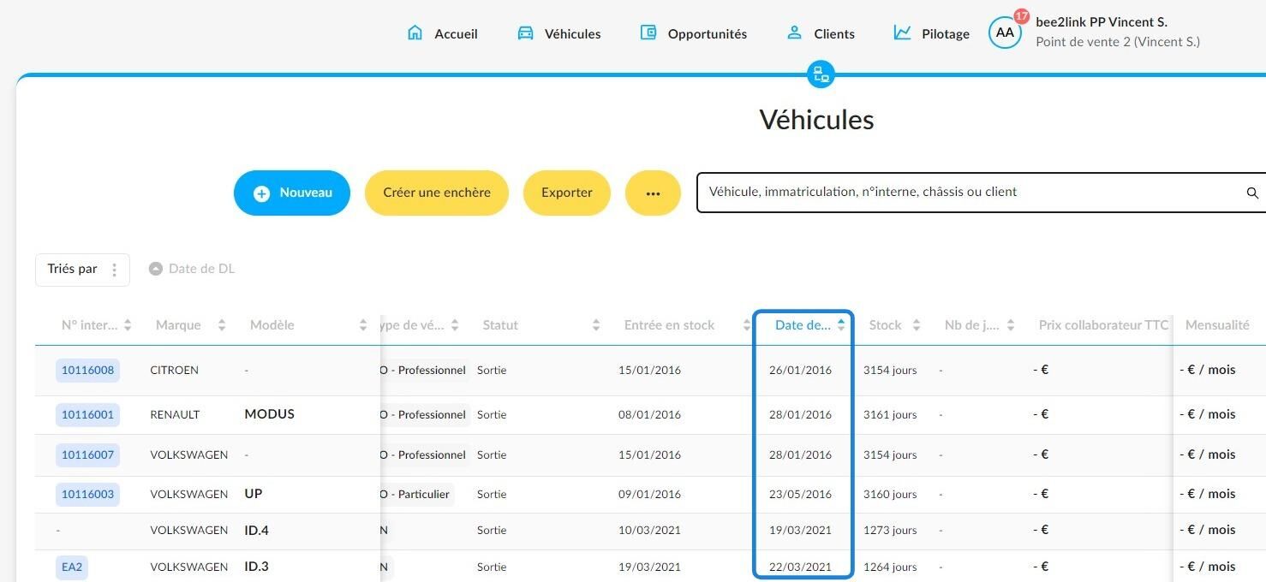The height and width of the screenshot is (582, 1266).
Task: Click the search magnifier icon
Action: [1252, 193]
